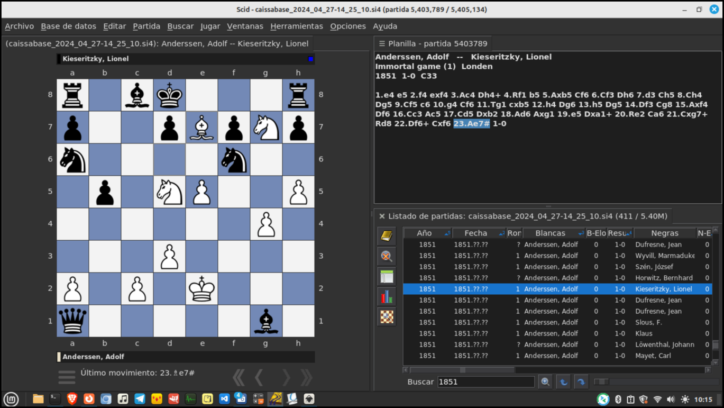
Task: Open the Planilla panel hamburger menu
Action: point(382,43)
